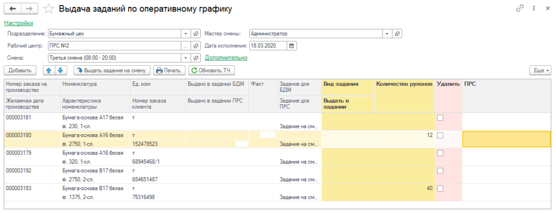Click roll quantity value 40
The height and width of the screenshot is (213, 556).
coord(430,189)
